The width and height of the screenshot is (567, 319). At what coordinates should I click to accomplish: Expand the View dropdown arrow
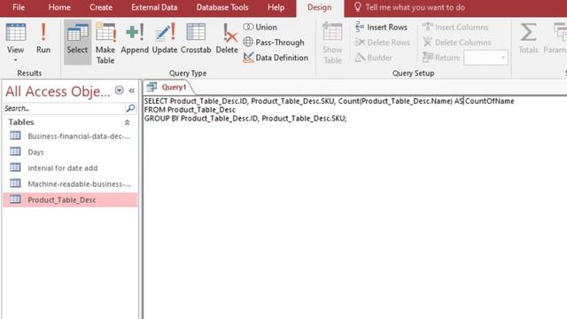16,60
